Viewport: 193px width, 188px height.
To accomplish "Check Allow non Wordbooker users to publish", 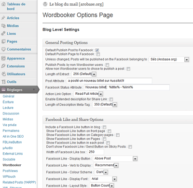I will tap(128, 69).
